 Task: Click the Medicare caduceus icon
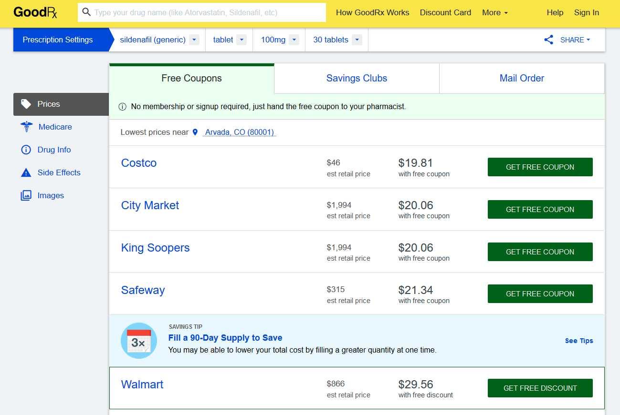(27, 127)
